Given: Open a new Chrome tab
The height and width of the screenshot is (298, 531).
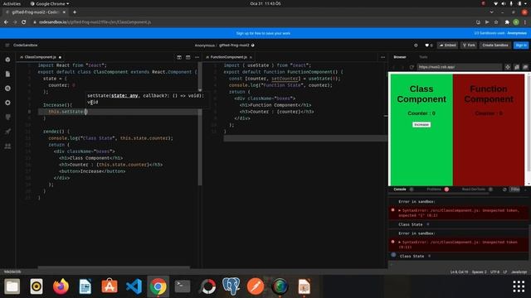Looking at the screenshot, I should pos(75,12).
